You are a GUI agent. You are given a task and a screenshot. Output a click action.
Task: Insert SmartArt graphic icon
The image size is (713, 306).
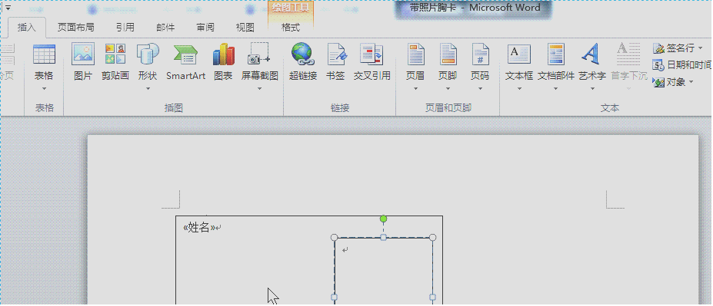tap(185, 54)
